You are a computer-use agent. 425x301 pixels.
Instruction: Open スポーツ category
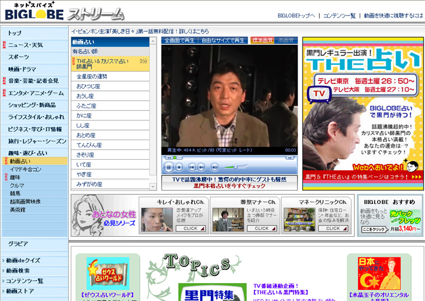[x=35, y=57]
